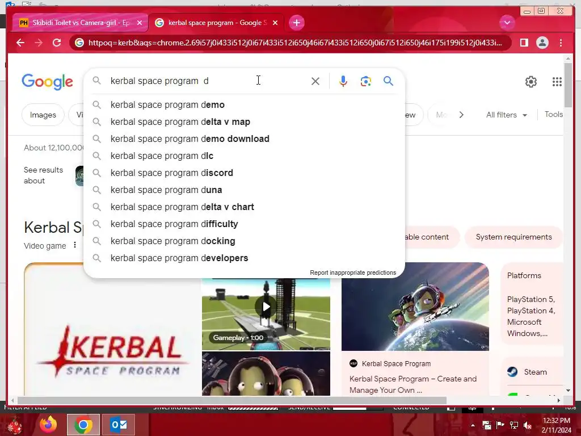Pick suggestion kerbal space program developers
The image size is (581, 436).
245,258
